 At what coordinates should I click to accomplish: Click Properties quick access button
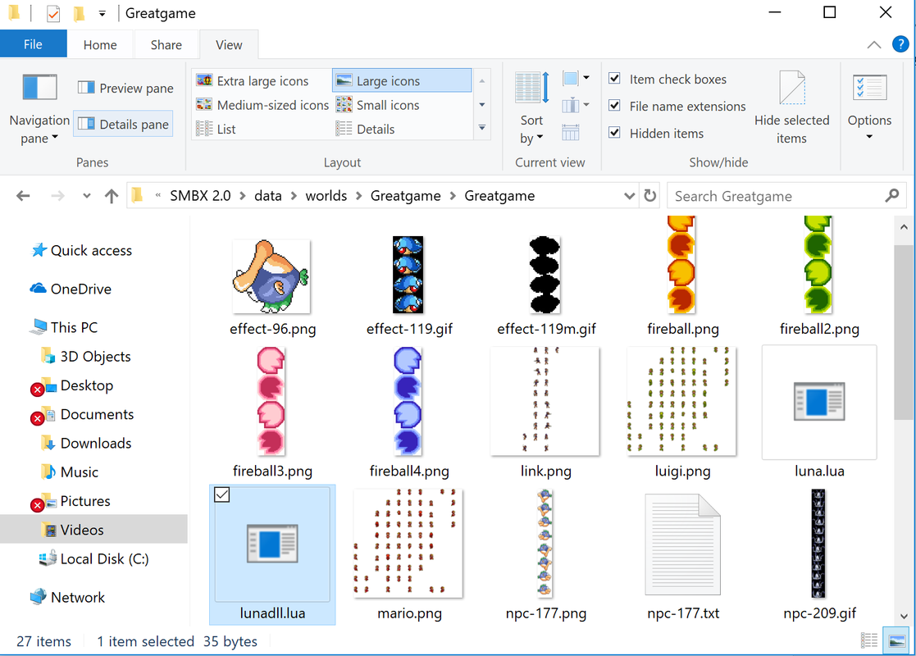(x=53, y=13)
